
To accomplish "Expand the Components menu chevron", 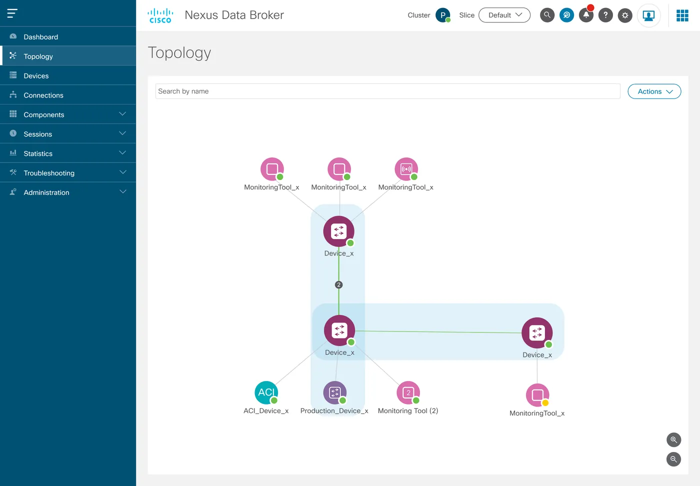I will tap(122, 114).
